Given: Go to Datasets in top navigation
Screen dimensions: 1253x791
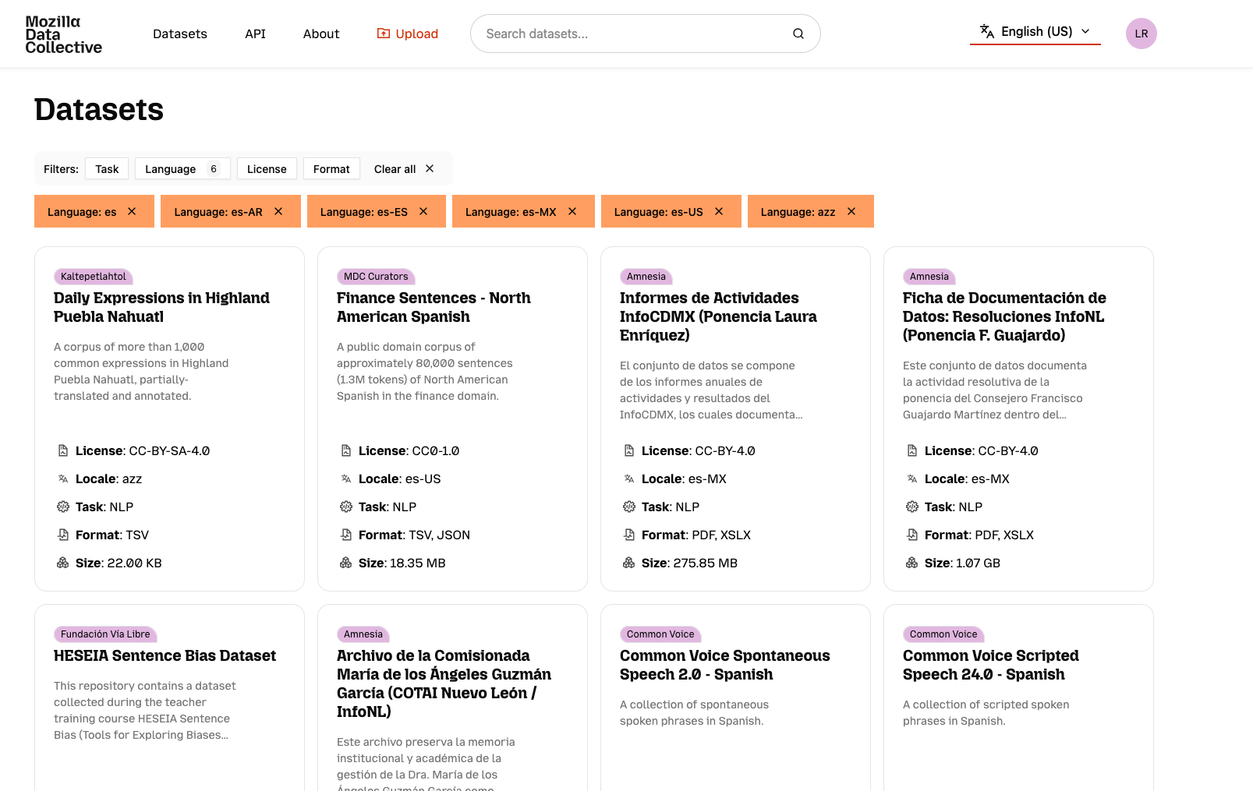Looking at the screenshot, I should 180,34.
